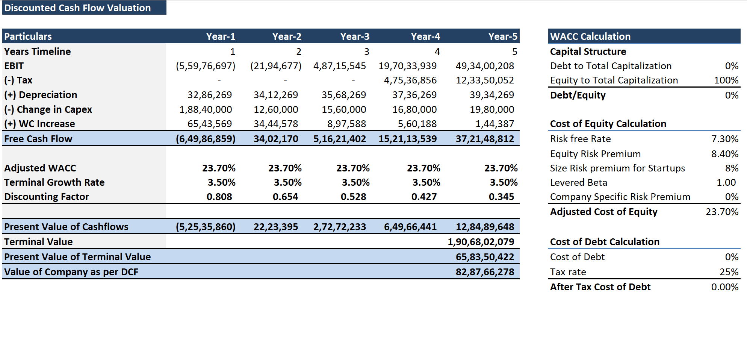This screenshot has height=338, width=747.
Task: Click the Tax rate percentage cell
Action: 729,272
